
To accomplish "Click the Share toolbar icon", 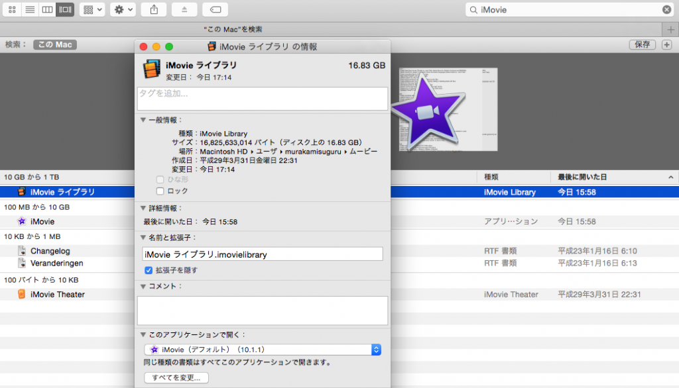I will [154, 9].
